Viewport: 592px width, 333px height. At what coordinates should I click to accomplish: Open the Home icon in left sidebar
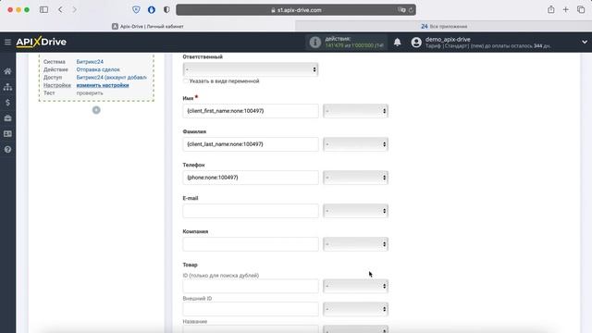click(x=7, y=71)
